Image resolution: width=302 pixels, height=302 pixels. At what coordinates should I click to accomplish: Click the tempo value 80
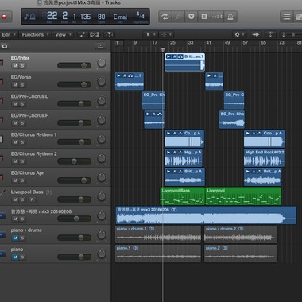click(101, 17)
